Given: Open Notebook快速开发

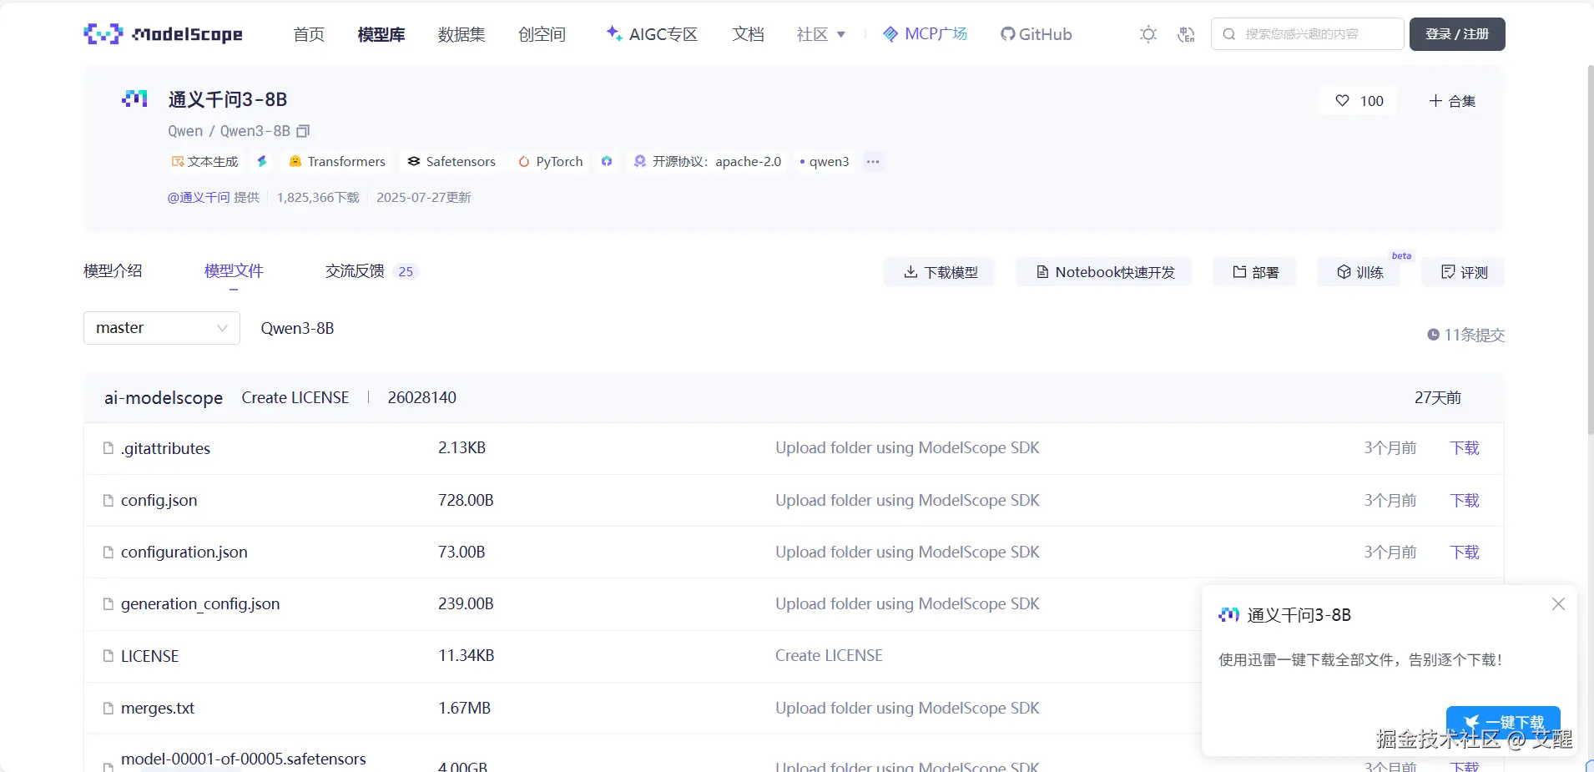Looking at the screenshot, I should click(1104, 272).
